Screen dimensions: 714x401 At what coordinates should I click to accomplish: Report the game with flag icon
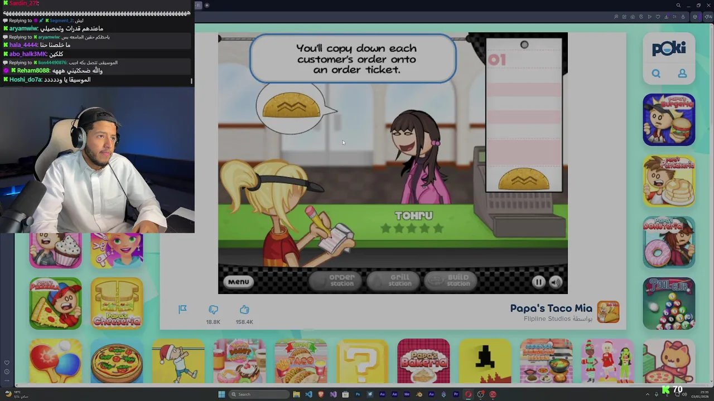coord(182,310)
